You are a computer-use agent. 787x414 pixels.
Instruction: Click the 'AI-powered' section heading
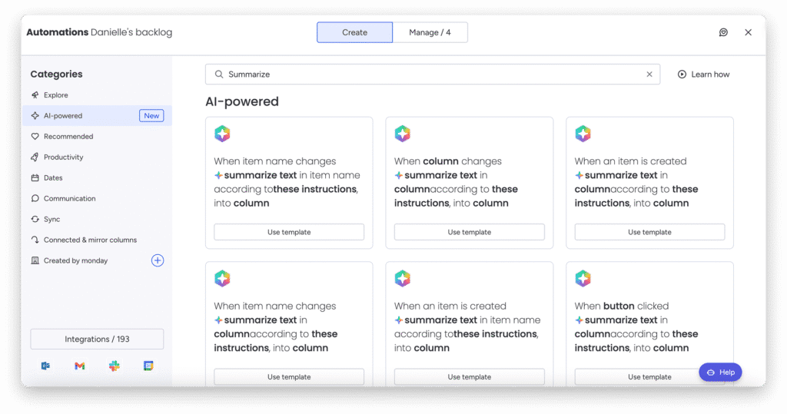pos(242,101)
